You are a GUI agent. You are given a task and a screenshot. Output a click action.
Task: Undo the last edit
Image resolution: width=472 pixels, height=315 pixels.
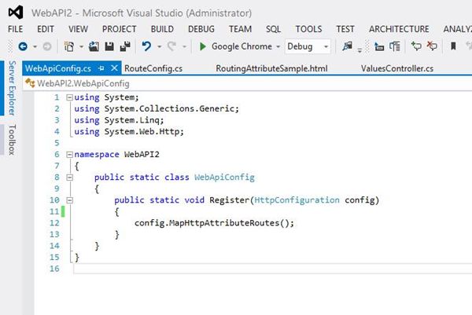146,46
